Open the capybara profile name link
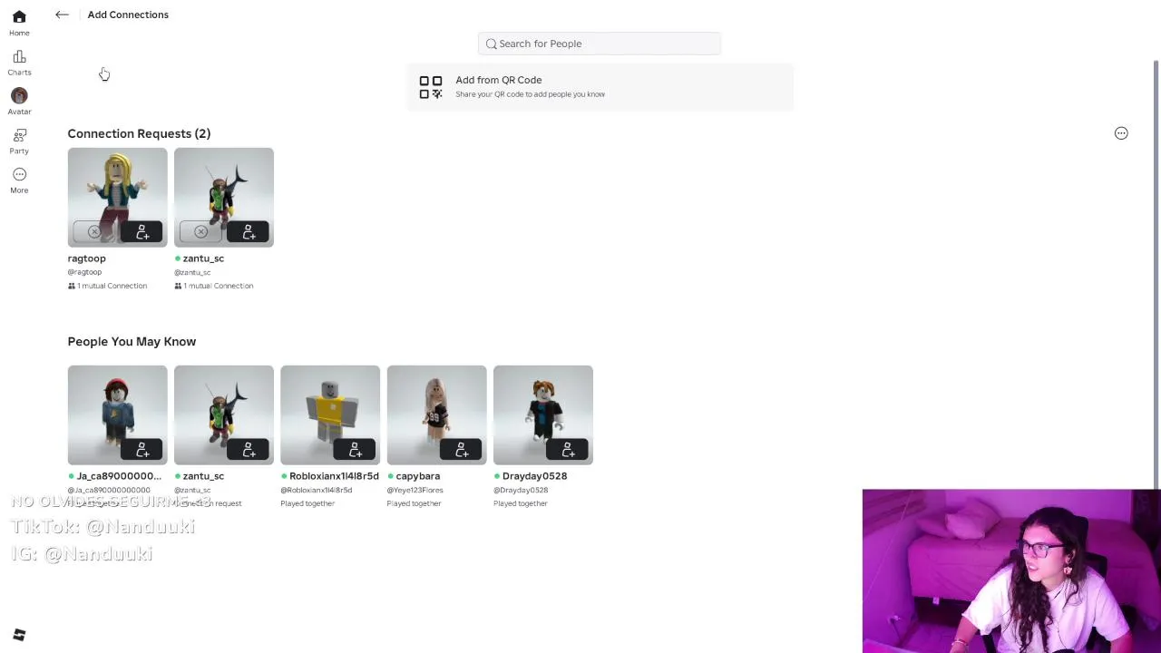Image resolution: width=1161 pixels, height=653 pixels. (418, 476)
